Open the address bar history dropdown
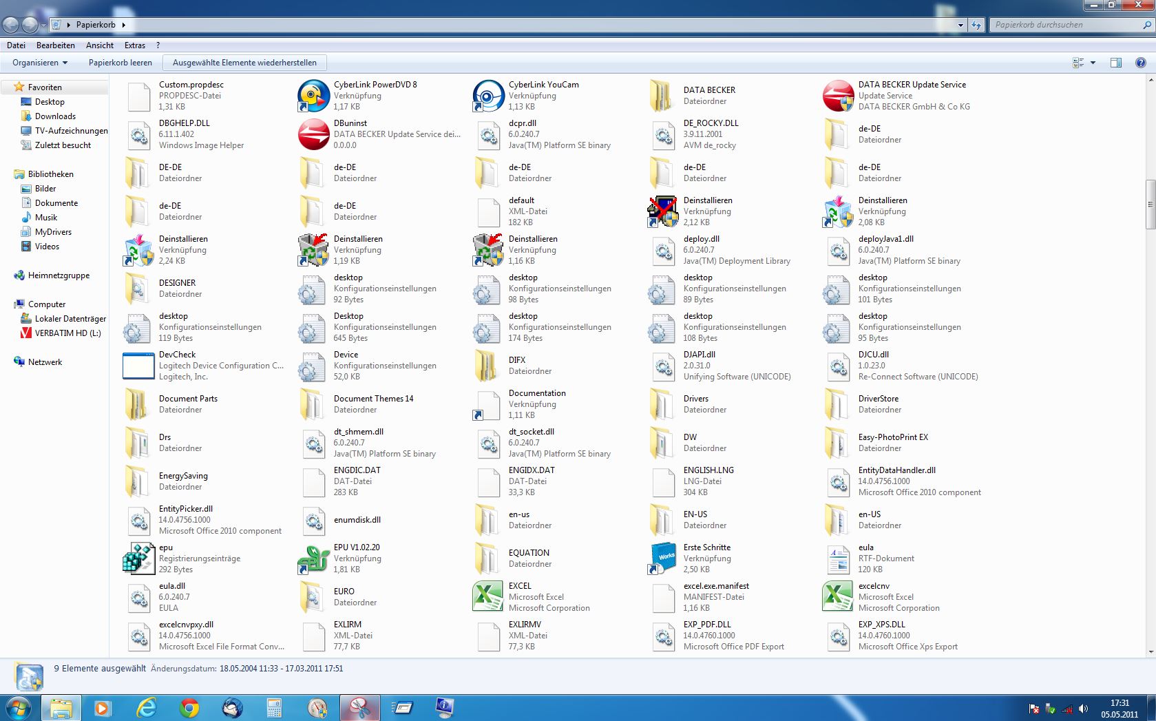Screen dimensions: 1156x721 click(960, 25)
